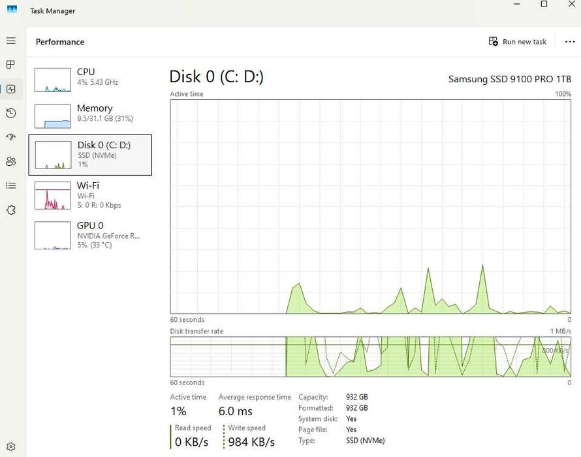Click the Type SSD (NVMe) value
Image resolution: width=581 pixels, height=457 pixels.
coord(366,441)
